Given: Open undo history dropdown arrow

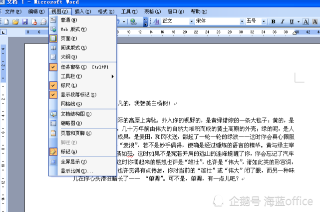Looking at the screenshot, I should 124,21.
